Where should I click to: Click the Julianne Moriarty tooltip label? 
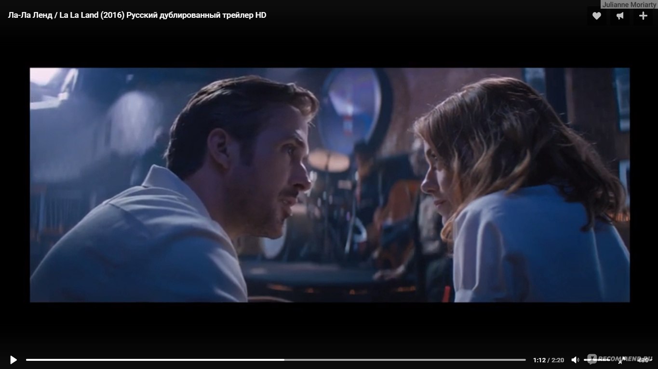(x=629, y=4)
